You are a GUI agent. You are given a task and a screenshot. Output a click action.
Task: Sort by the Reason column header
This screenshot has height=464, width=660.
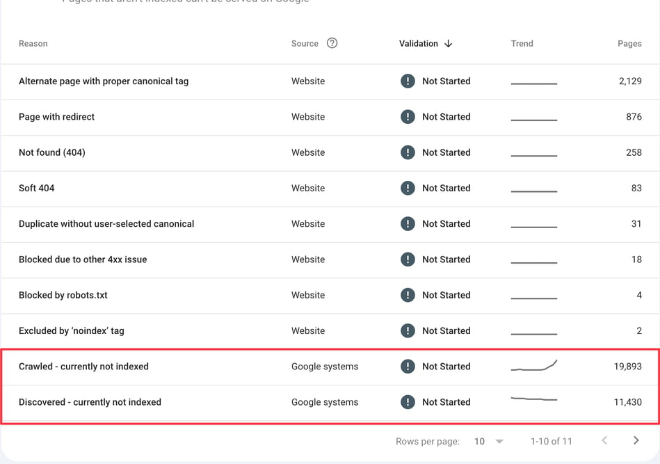33,43
